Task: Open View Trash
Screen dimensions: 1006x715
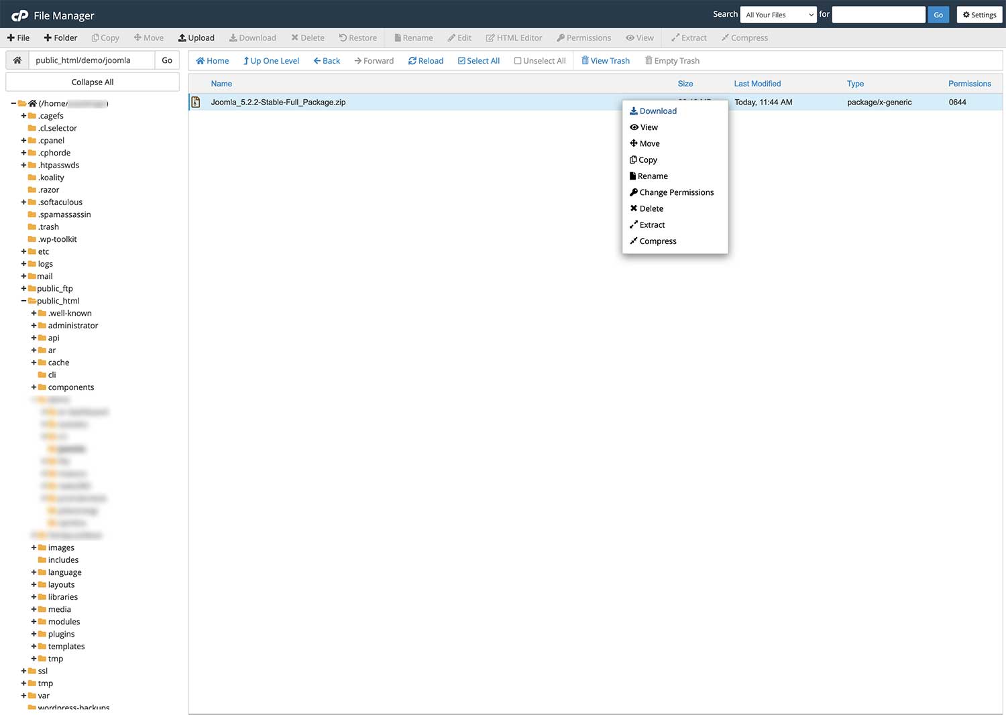Action: pos(606,61)
